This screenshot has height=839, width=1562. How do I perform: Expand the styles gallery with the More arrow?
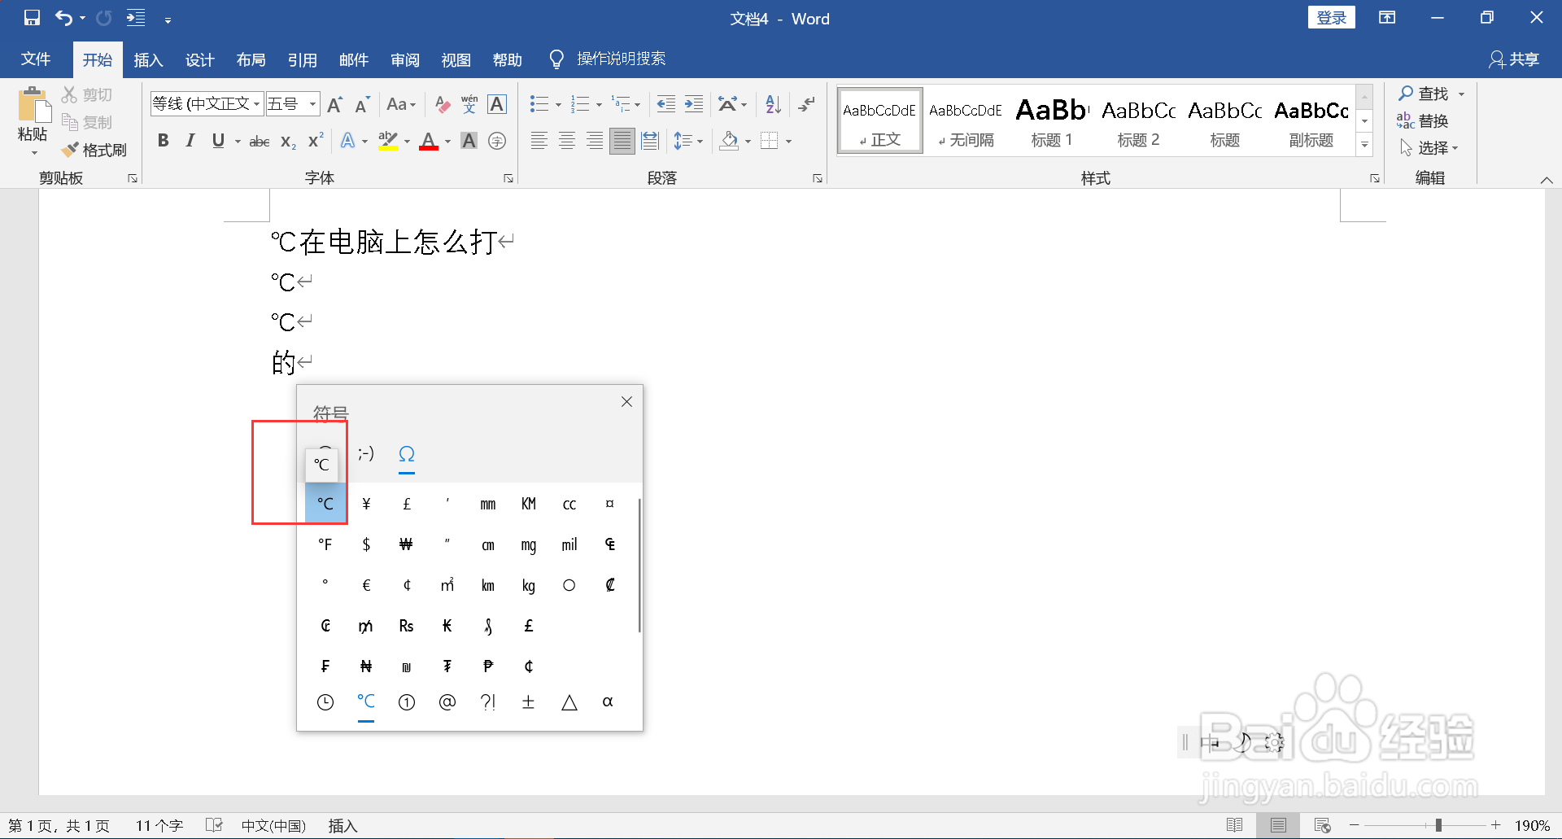(1365, 145)
